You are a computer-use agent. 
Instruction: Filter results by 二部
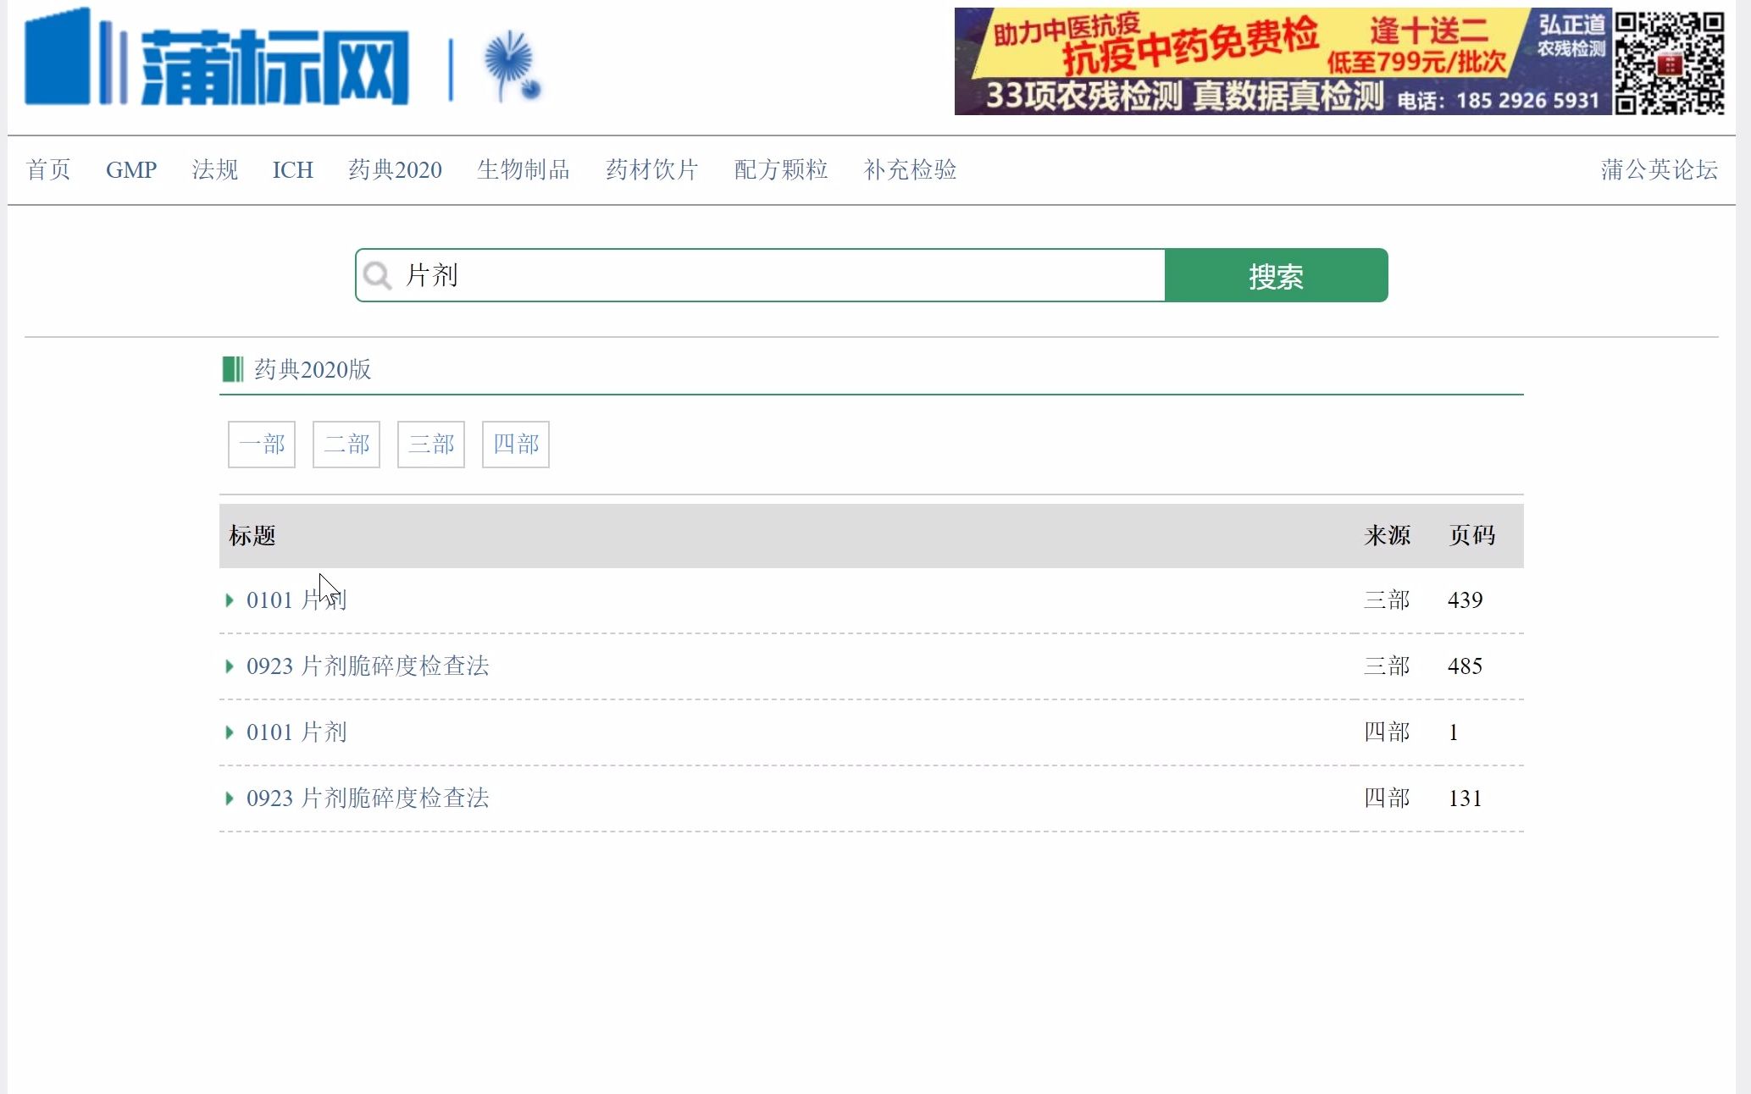[346, 445]
